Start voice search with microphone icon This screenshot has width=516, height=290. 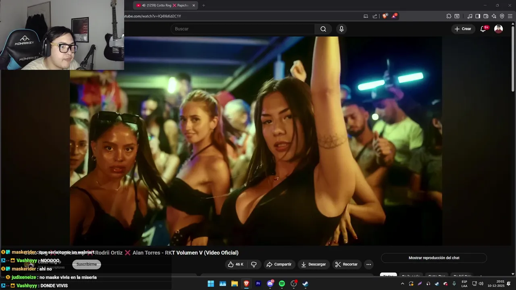click(341, 29)
